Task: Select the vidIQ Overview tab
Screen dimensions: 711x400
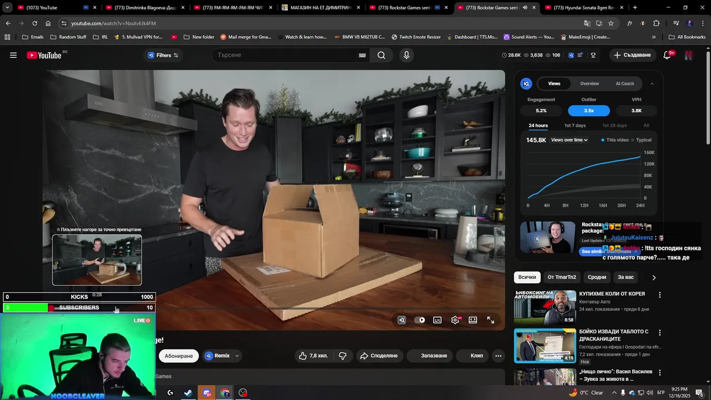Action: tap(589, 83)
